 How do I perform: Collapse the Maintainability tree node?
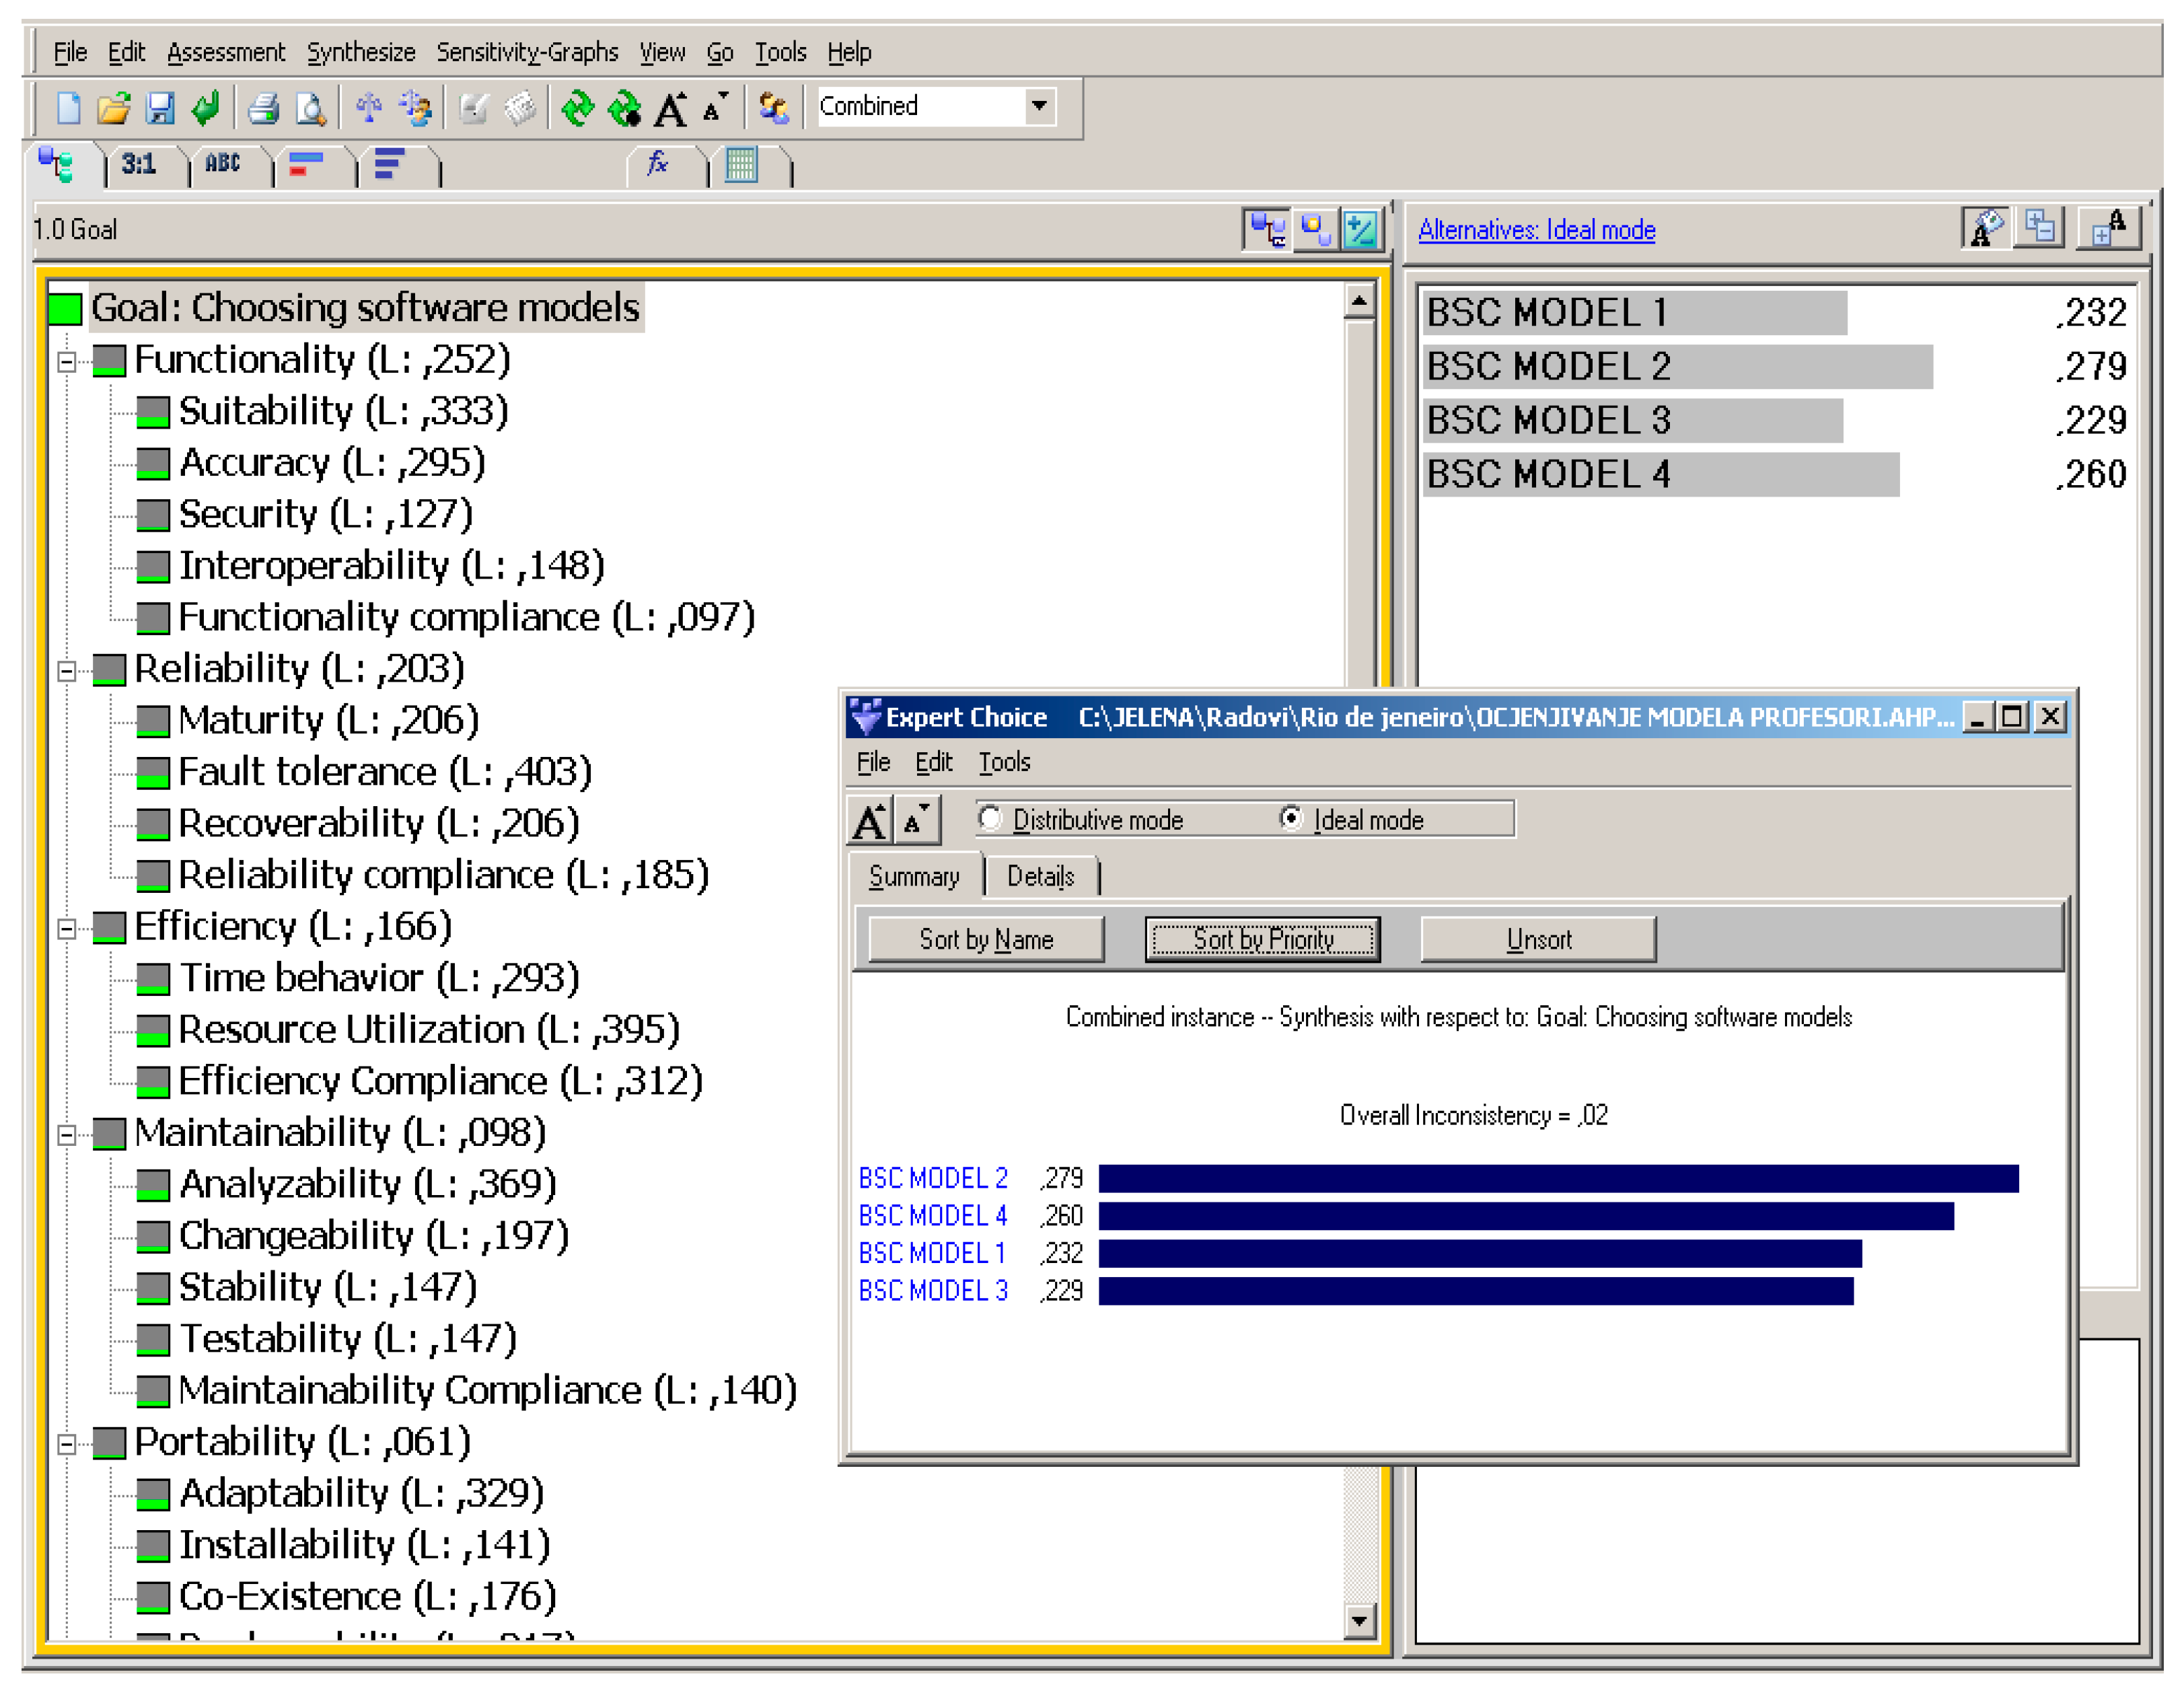coord(67,1135)
